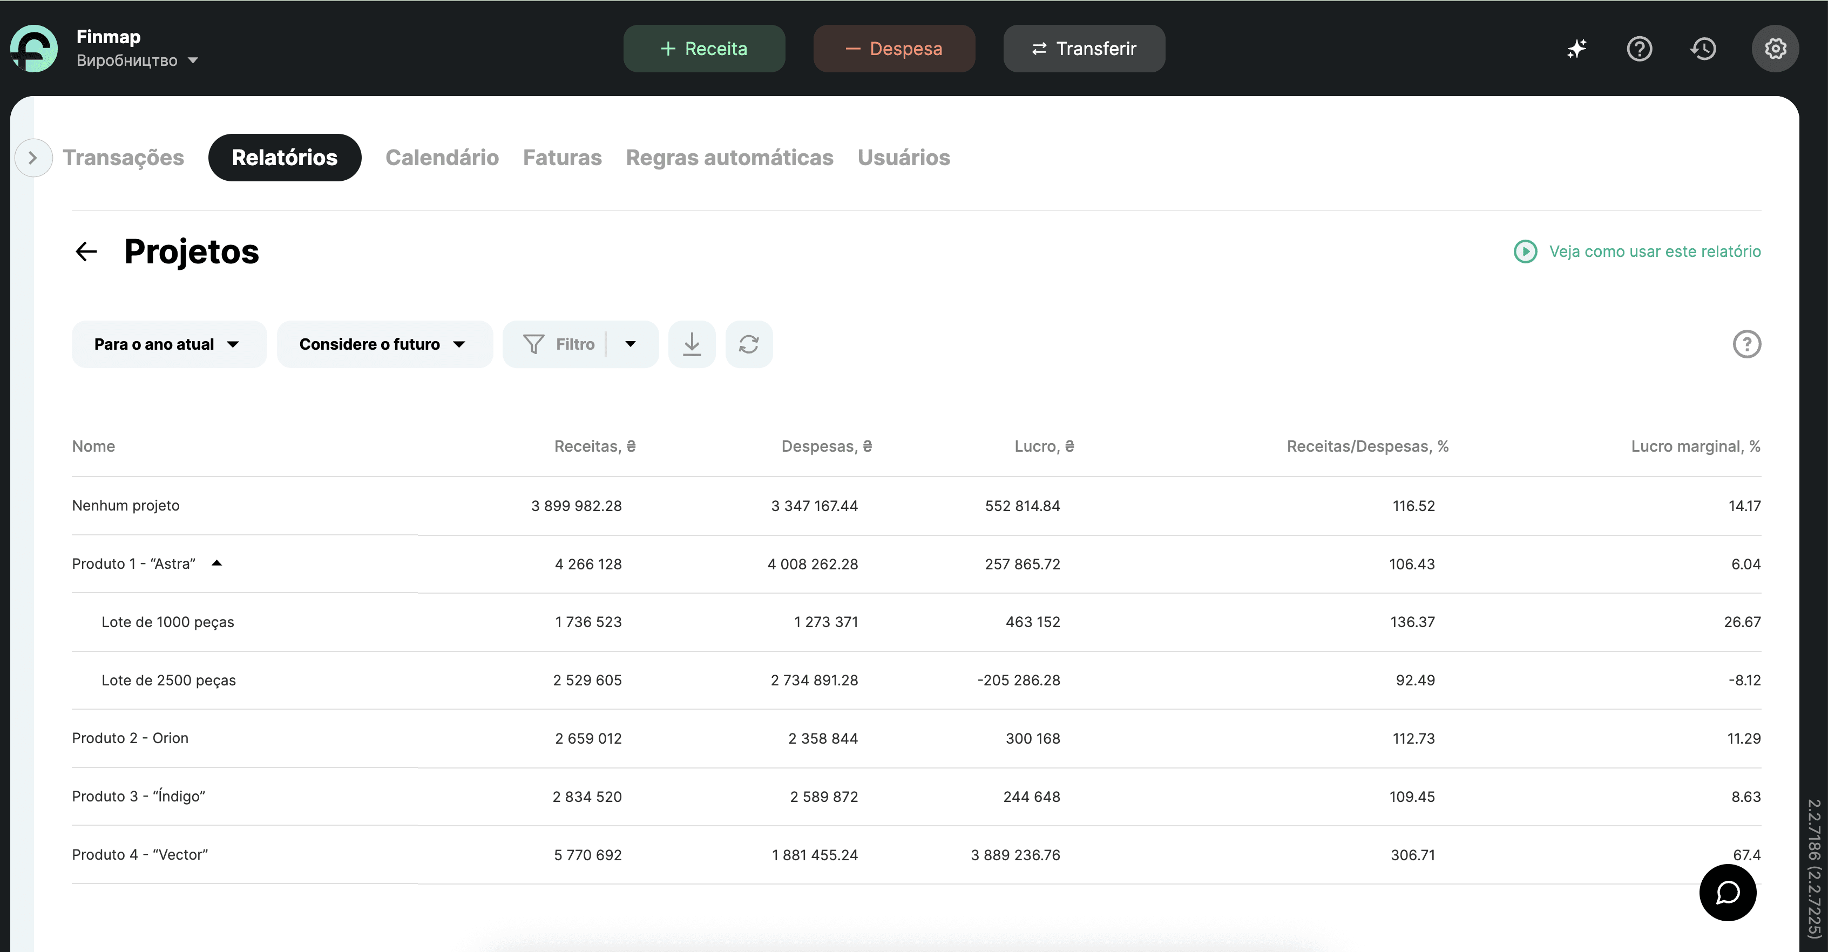The image size is (1828, 952).
Task: Switch to the Usuários tab
Action: click(x=903, y=158)
